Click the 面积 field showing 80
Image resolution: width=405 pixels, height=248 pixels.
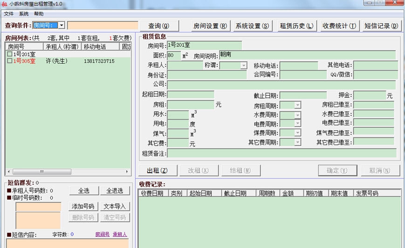174,55
